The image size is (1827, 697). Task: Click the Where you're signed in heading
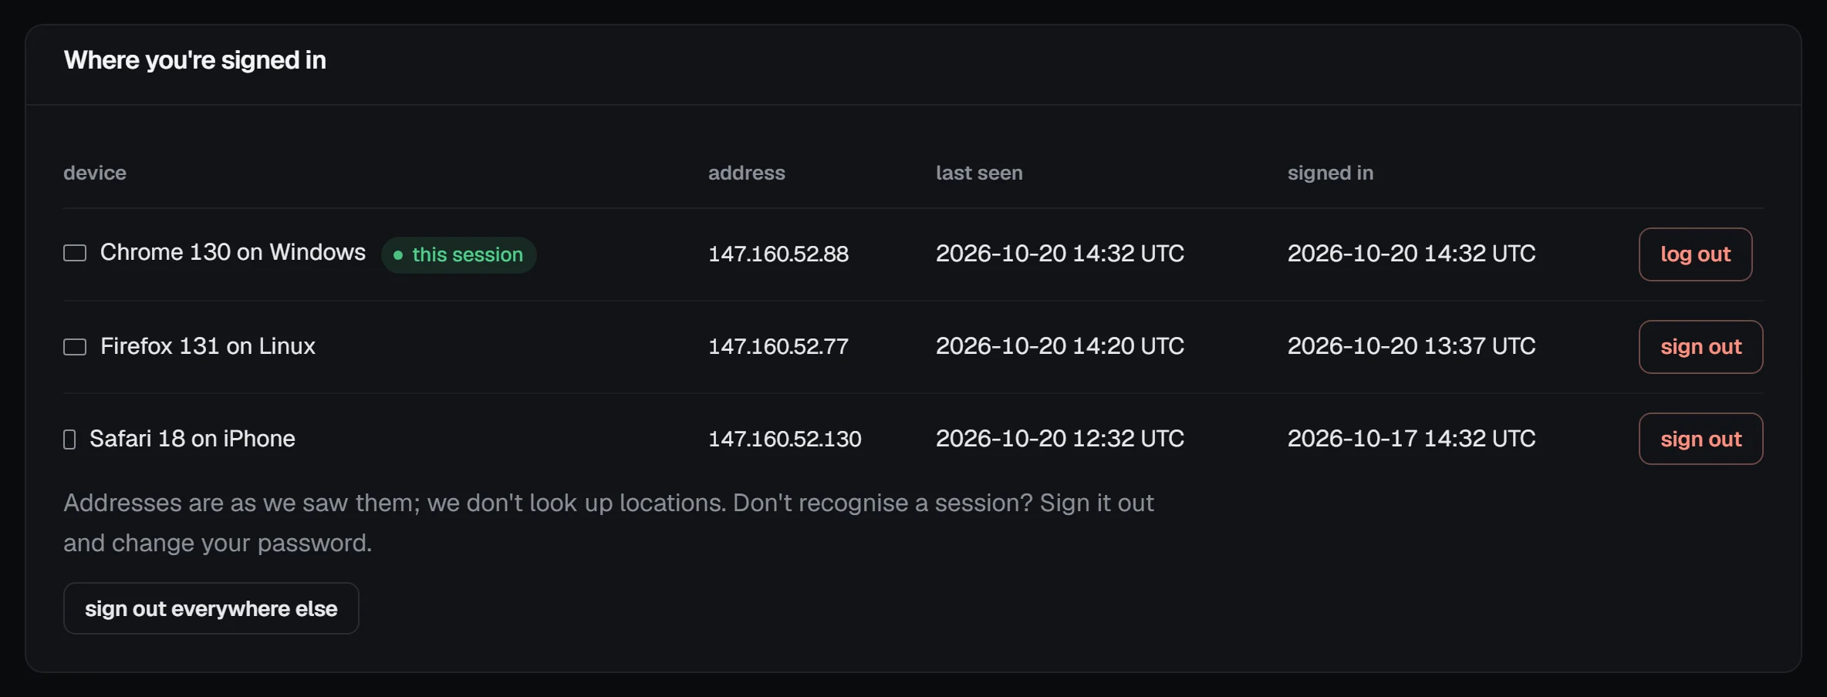coord(194,60)
